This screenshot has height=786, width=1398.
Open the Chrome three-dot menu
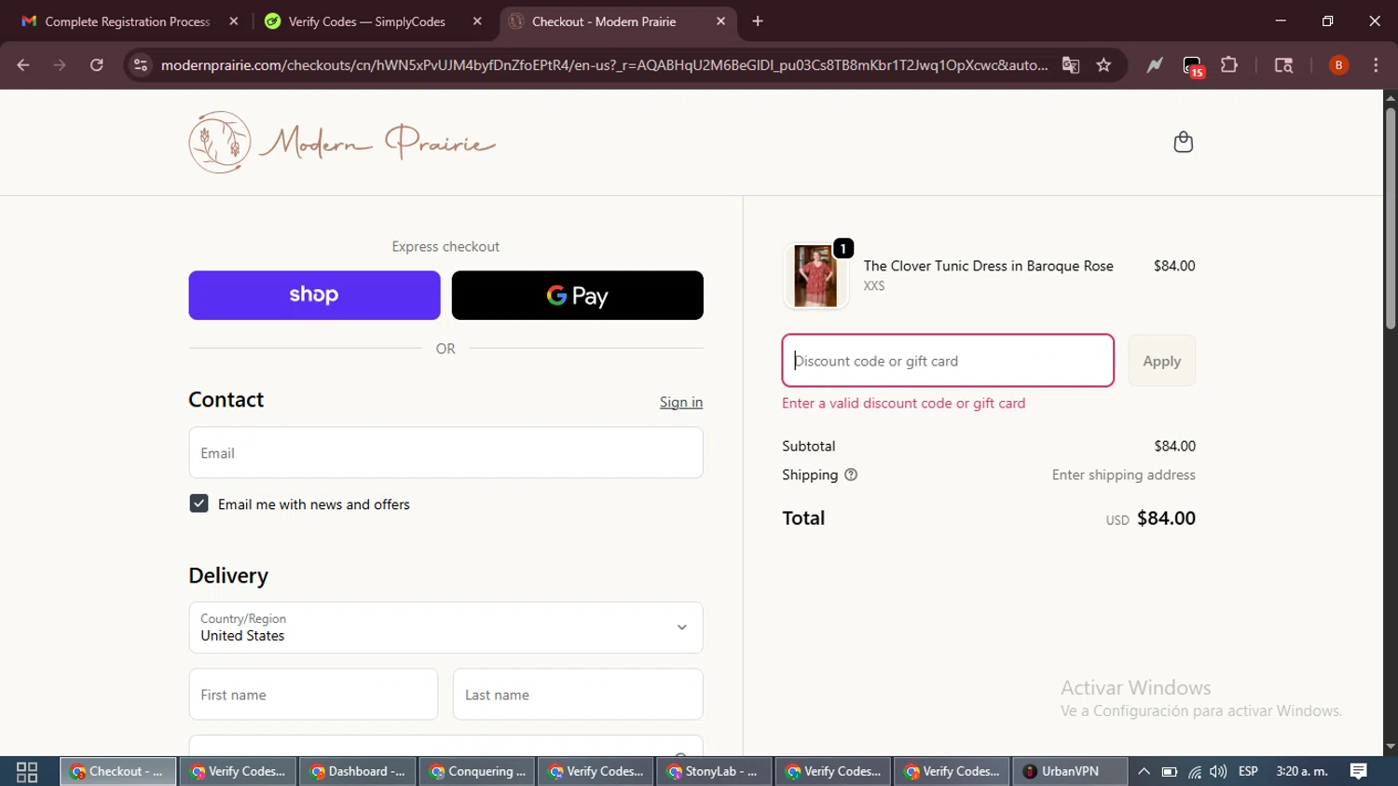[1376, 65]
